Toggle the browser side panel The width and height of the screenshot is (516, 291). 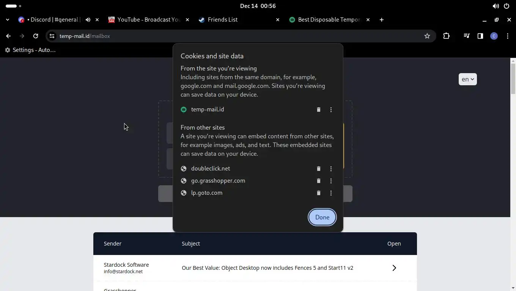point(480,36)
